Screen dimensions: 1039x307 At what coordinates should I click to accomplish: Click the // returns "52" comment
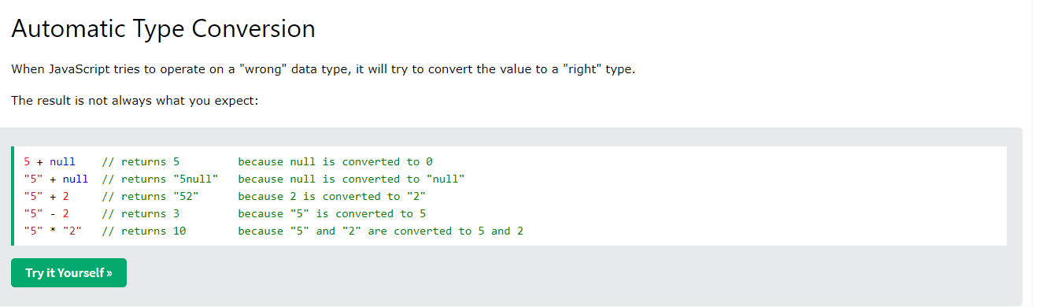(x=150, y=196)
